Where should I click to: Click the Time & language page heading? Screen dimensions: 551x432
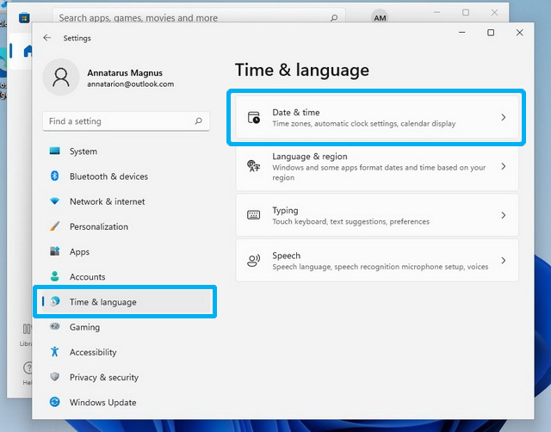point(302,70)
